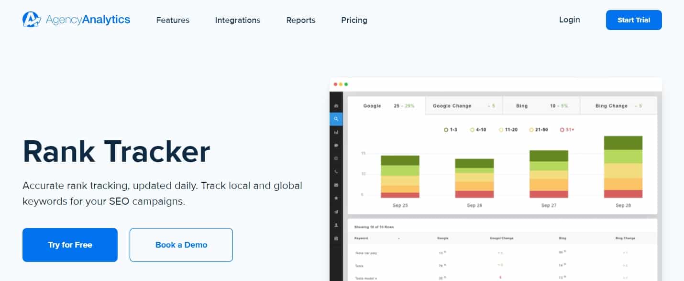Disable the 51+ rank legend series
The width and height of the screenshot is (684, 281).
(568, 129)
